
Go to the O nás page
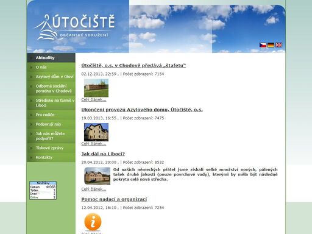point(51,67)
